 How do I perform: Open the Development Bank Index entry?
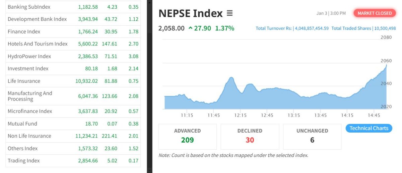(x=37, y=19)
